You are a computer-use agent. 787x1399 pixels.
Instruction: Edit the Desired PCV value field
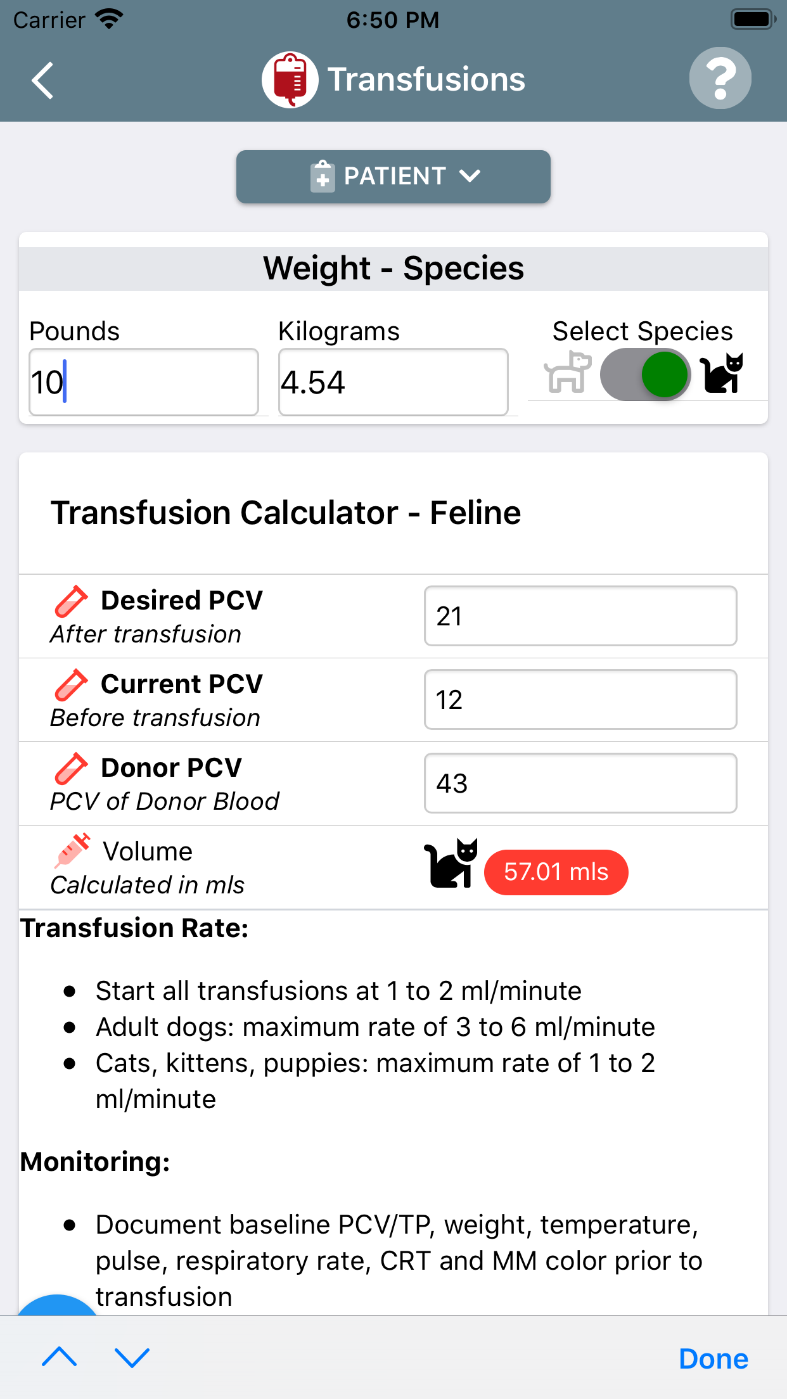(x=580, y=616)
